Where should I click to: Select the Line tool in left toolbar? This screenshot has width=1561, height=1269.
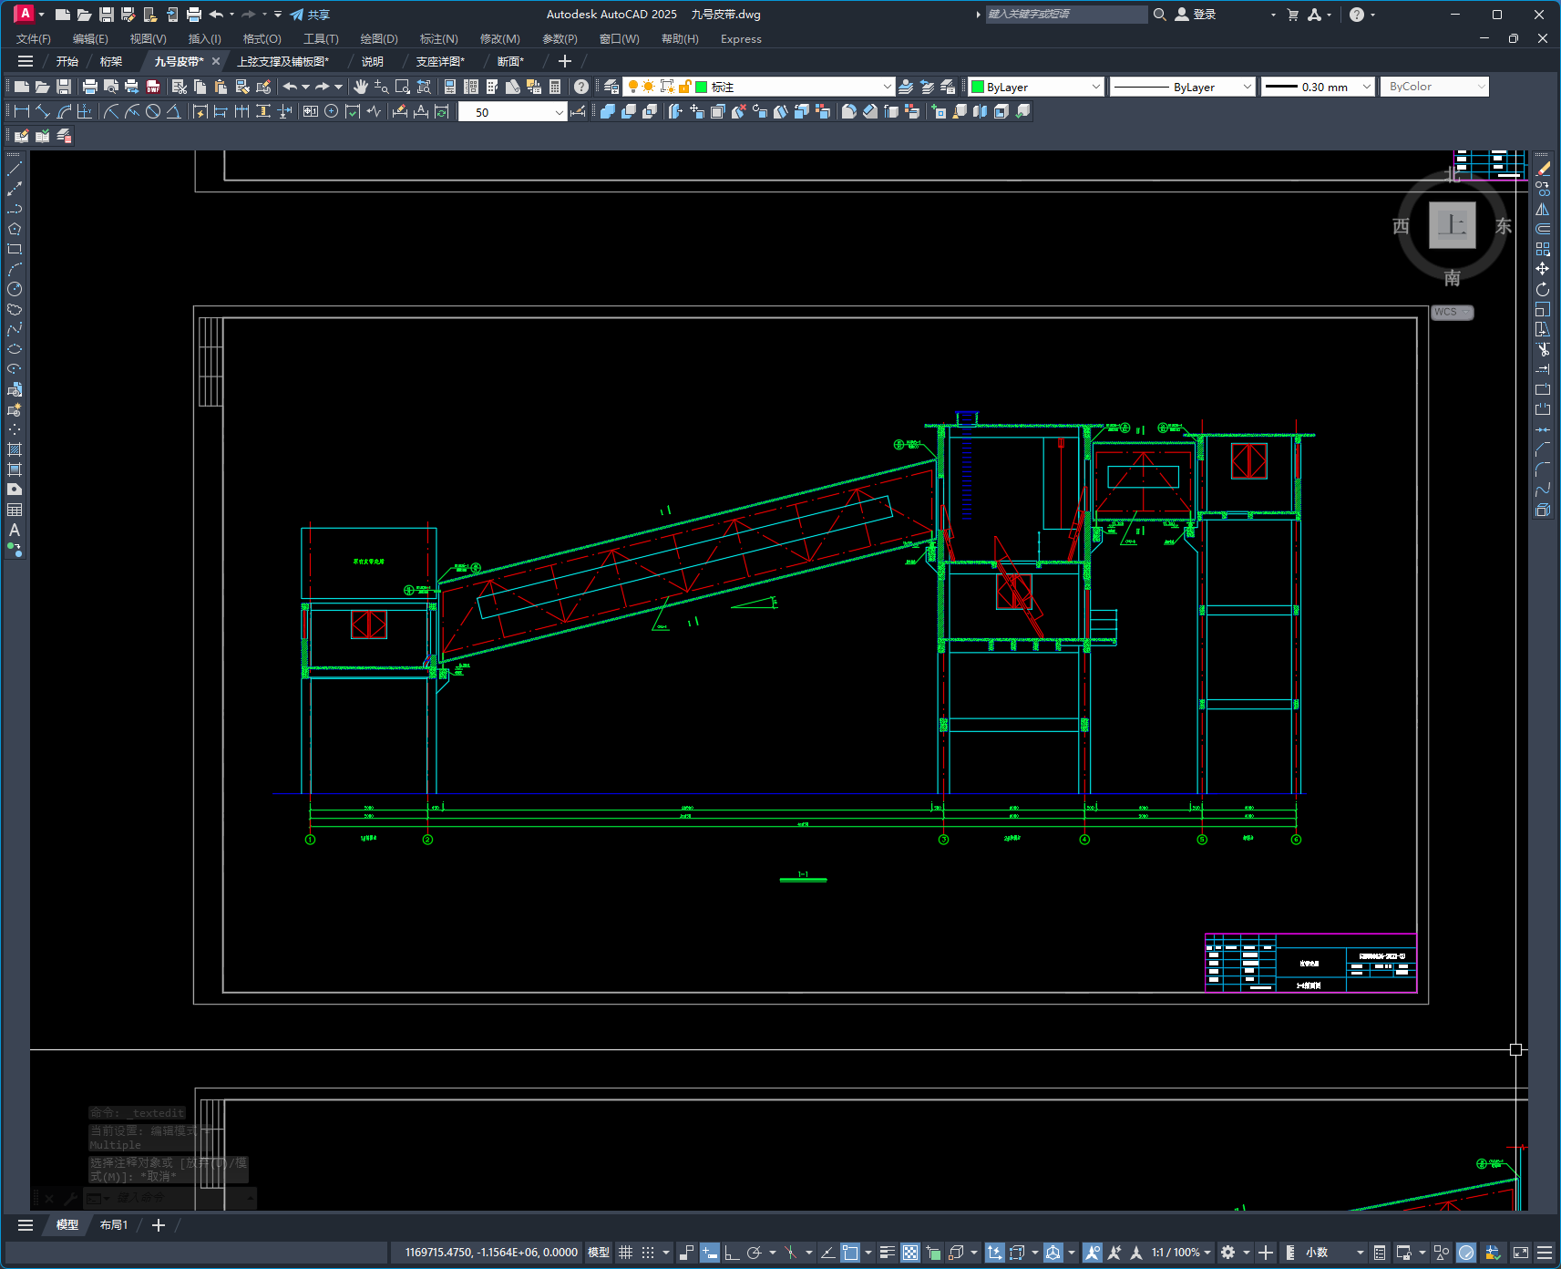pos(15,169)
